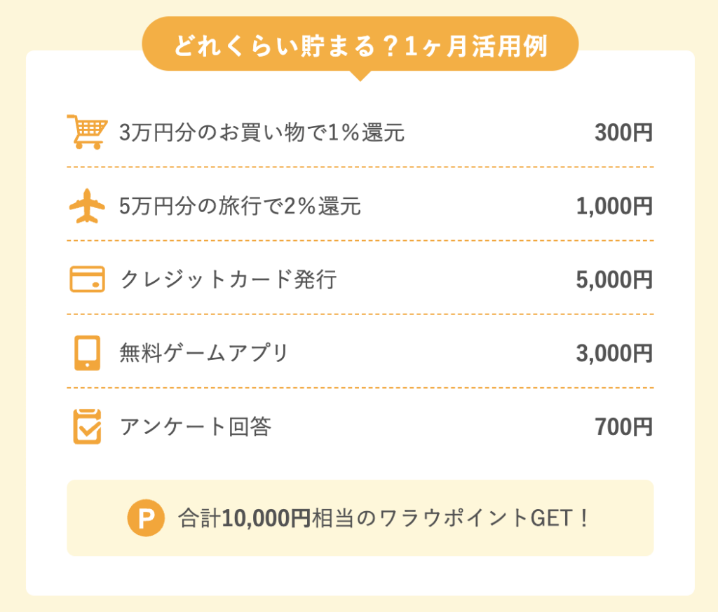Screen dimensions: 718x612
Task: Click the 5,000円 credit card reward amount
Action: click(614, 280)
